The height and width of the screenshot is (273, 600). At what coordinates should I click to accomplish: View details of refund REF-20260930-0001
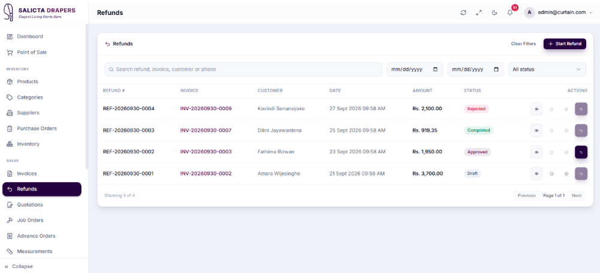tap(537, 174)
